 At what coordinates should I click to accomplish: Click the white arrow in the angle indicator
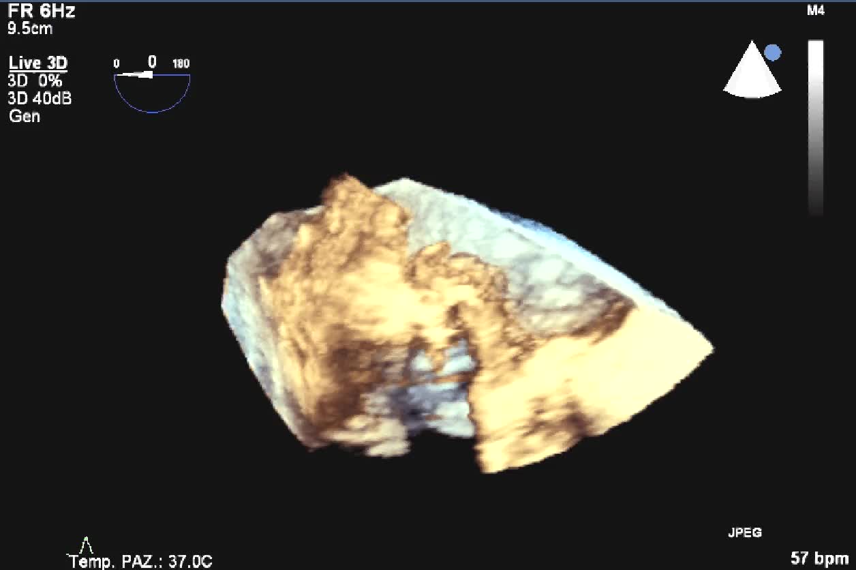pos(138,74)
